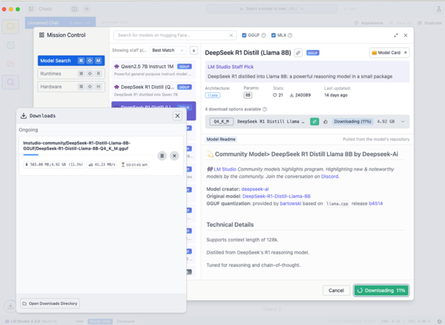Click the 8B params badge

pos(248,95)
